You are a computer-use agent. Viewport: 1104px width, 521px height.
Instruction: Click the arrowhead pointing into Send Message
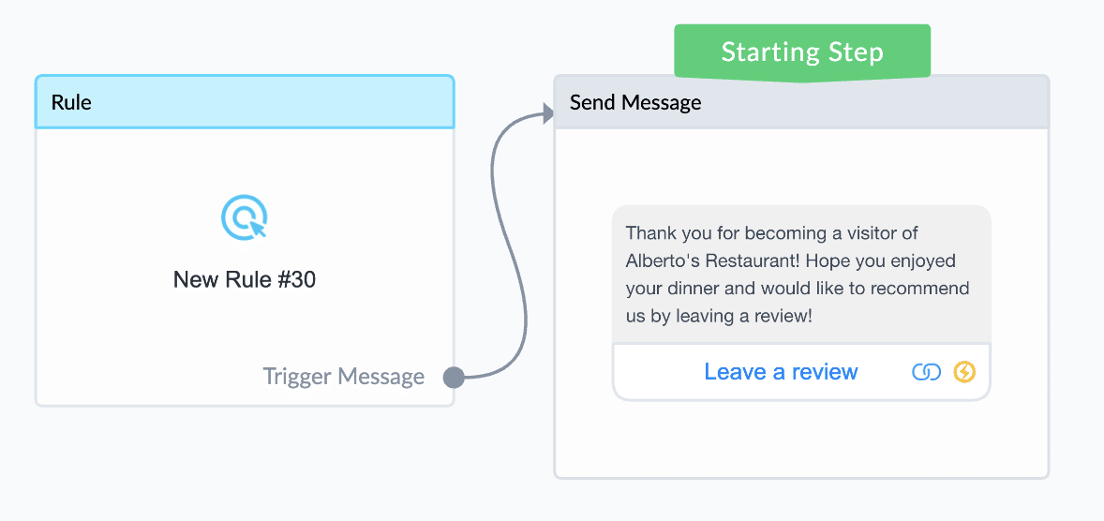549,112
